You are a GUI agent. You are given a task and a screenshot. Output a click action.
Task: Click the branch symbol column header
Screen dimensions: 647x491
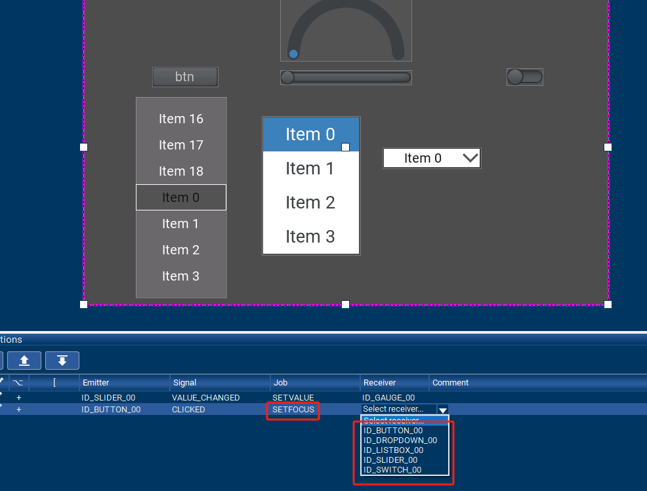click(x=17, y=382)
